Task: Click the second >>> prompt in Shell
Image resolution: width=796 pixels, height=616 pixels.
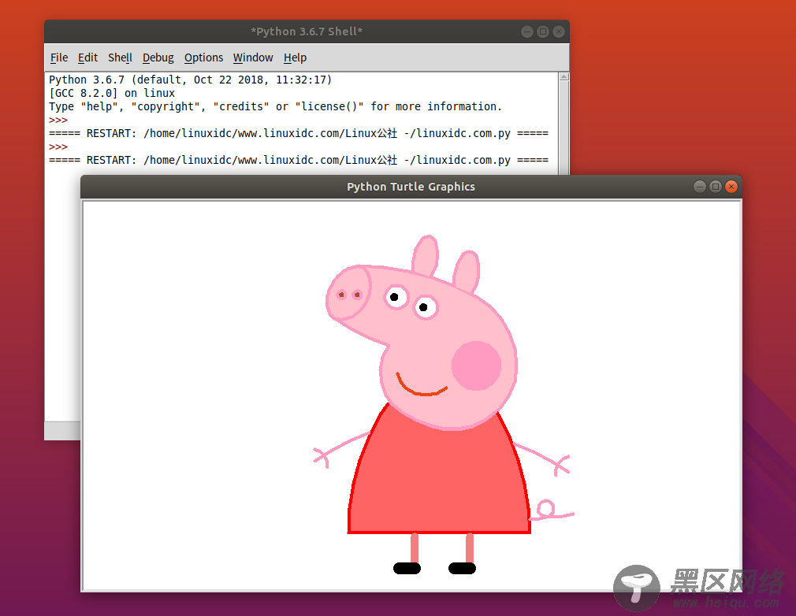Action: pos(58,147)
